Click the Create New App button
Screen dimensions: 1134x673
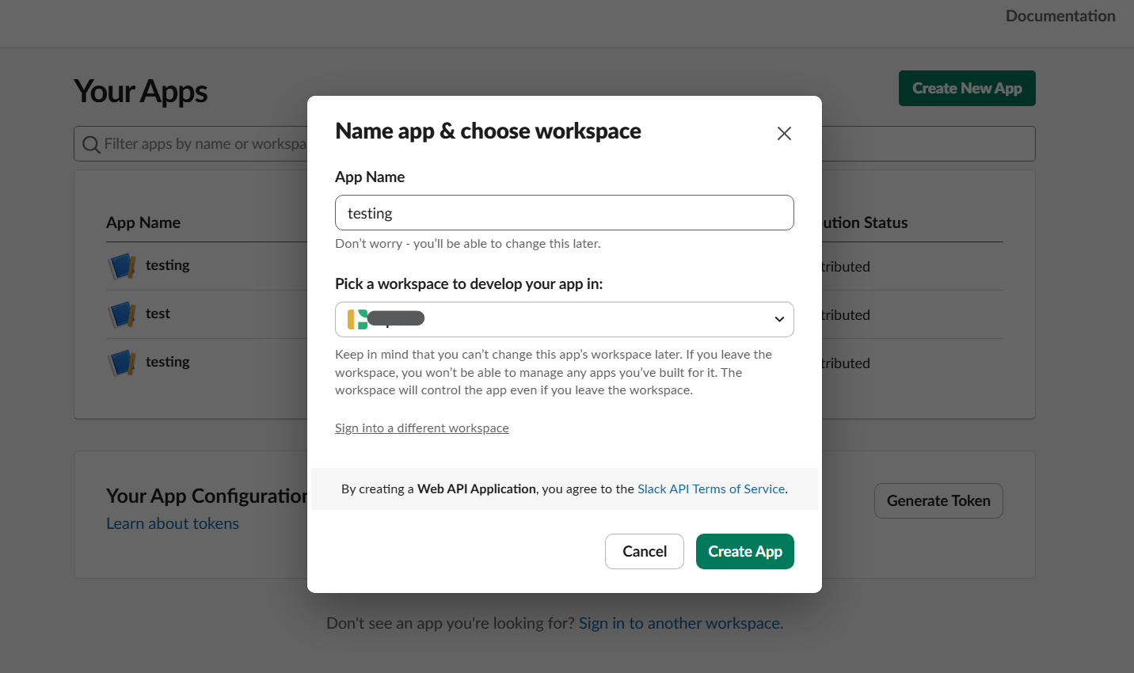point(966,89)
